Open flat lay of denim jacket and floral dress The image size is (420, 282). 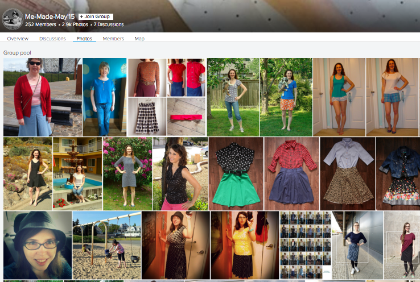(x=398, y=173)
